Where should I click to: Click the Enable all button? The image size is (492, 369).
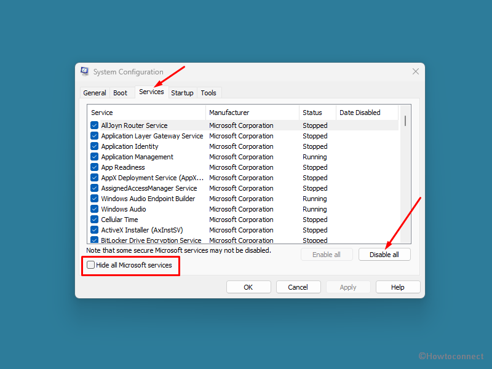pyautogui.click(x=327, y=255)
